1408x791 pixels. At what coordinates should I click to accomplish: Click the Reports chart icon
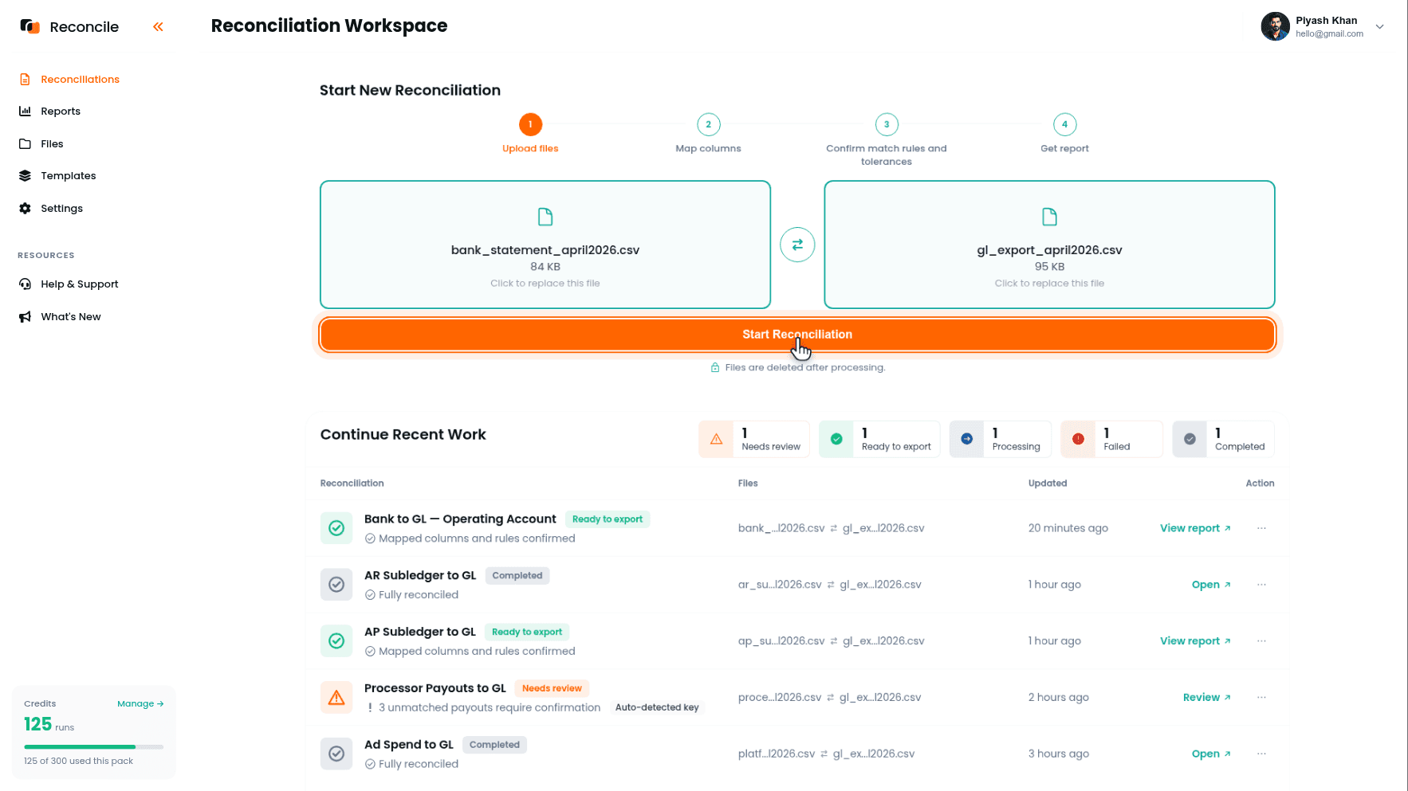tap(25, 111)
